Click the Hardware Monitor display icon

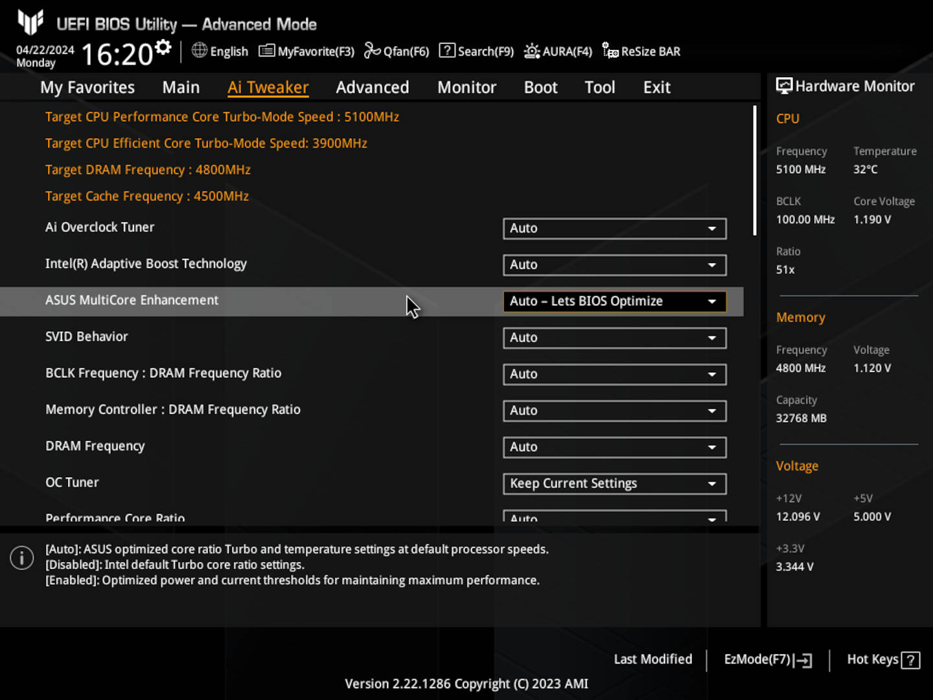tap(784, 86)
